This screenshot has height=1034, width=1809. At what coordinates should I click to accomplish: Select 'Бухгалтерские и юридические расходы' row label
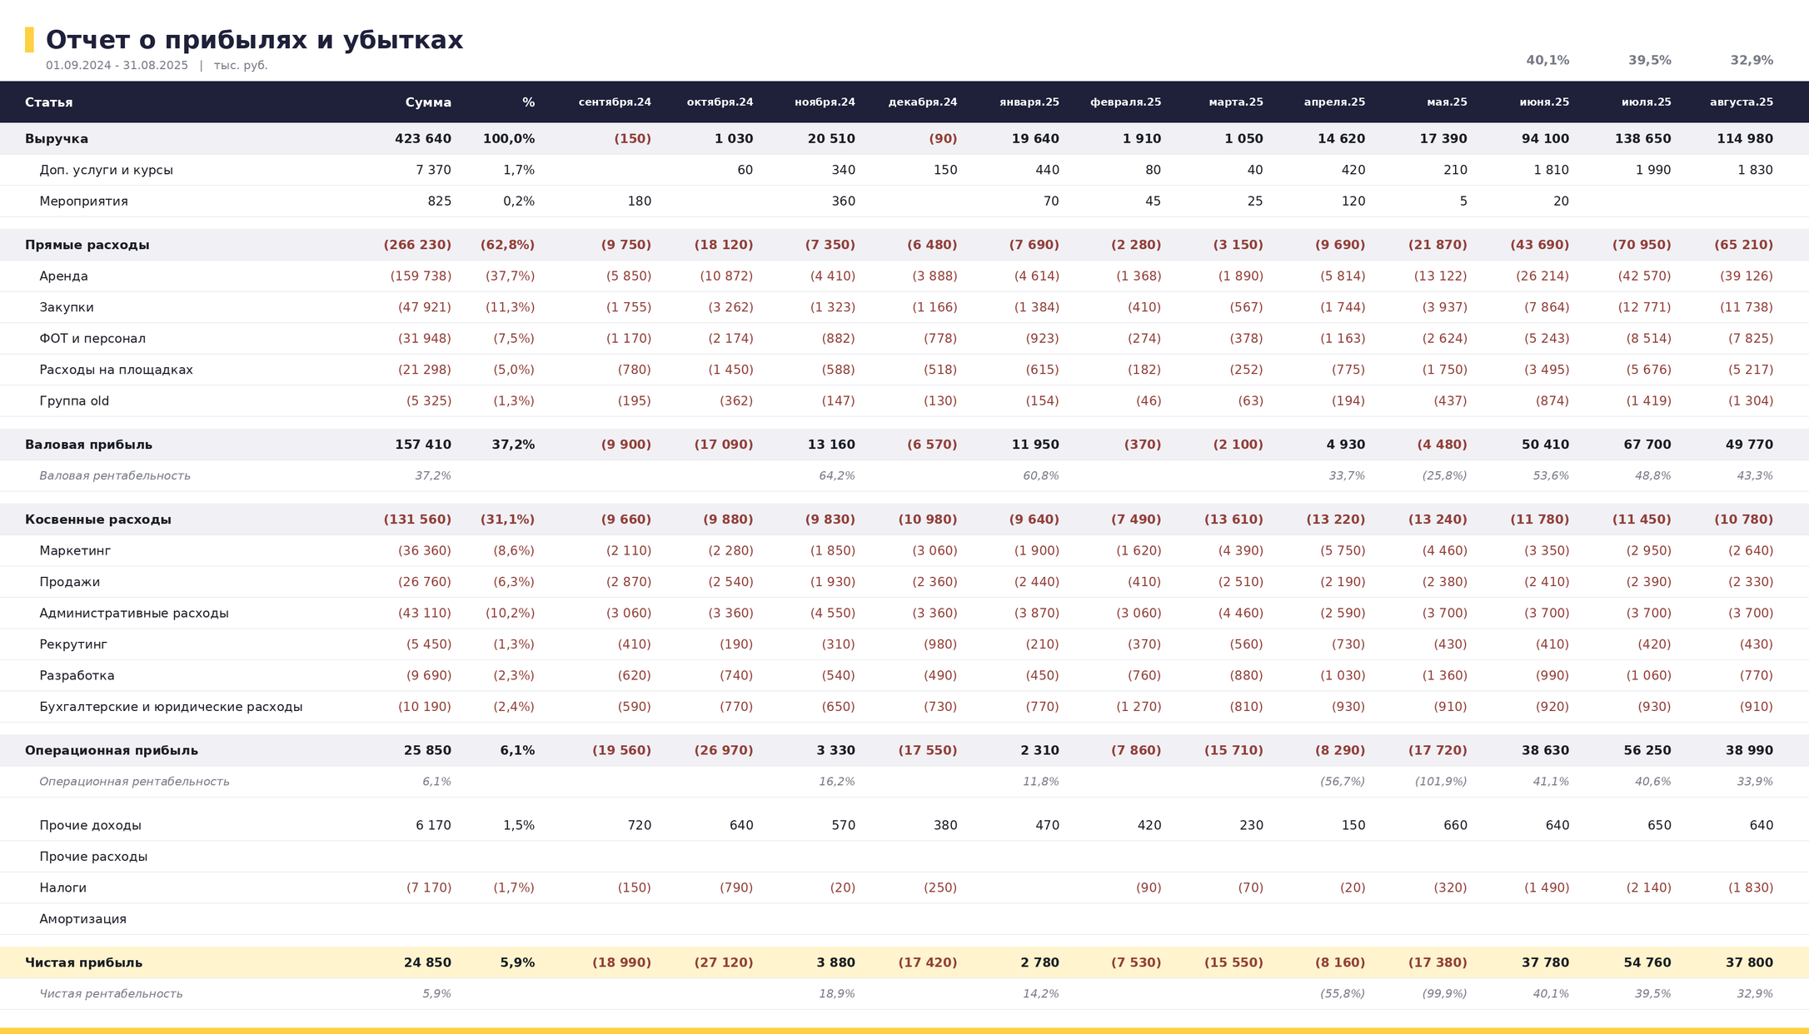(x=171, y=707)
